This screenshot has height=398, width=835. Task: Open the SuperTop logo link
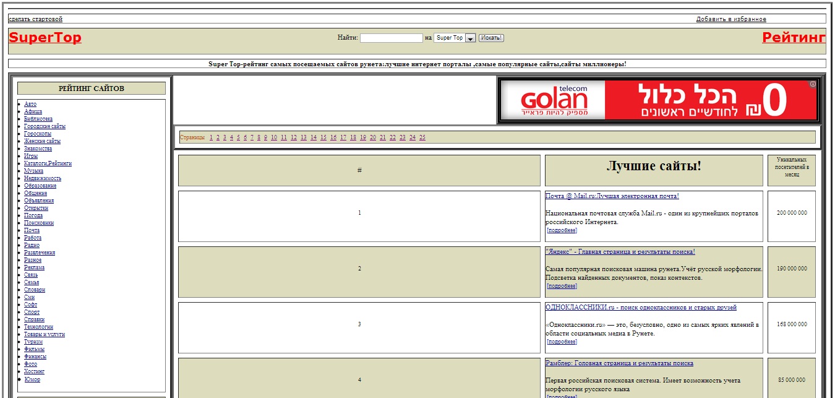(x=45, y=38)
